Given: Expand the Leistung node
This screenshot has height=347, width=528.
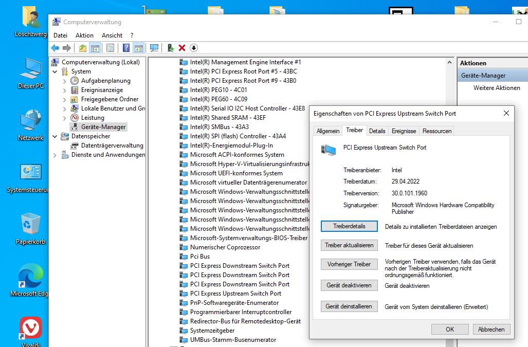Looking at the screenshot, I should [64, 118].
